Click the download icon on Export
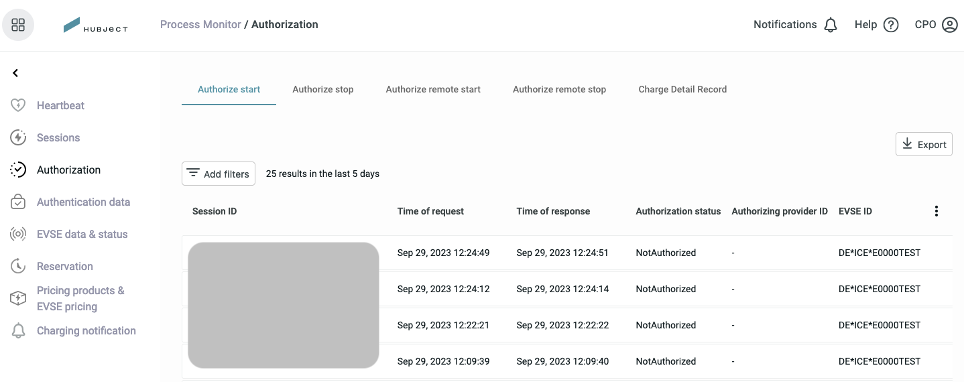This screenshot has height=382, width=964. pyautogui.click(x=907, y=143)
